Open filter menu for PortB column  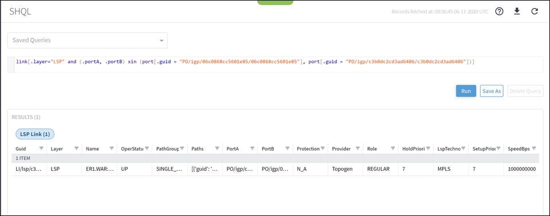(287, 148)
